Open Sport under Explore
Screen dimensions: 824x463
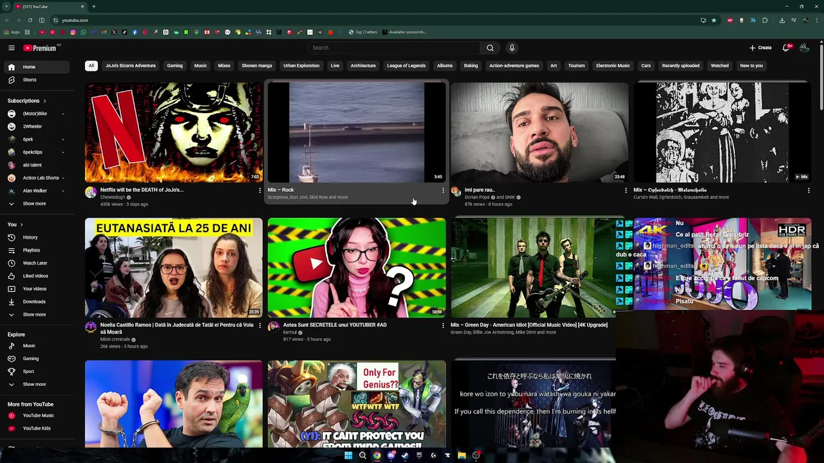(36, 371)
